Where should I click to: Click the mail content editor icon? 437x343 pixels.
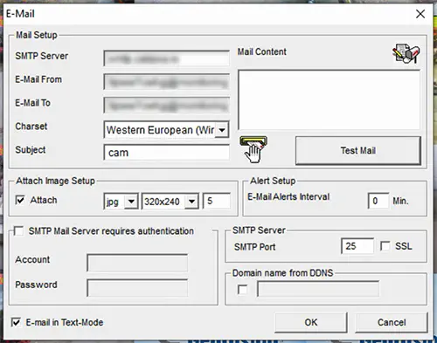(x=406, y=53)
